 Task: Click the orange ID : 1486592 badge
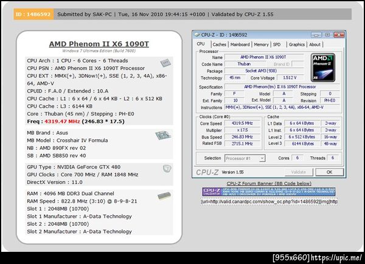pyautogui.click(x=33, y=14)
